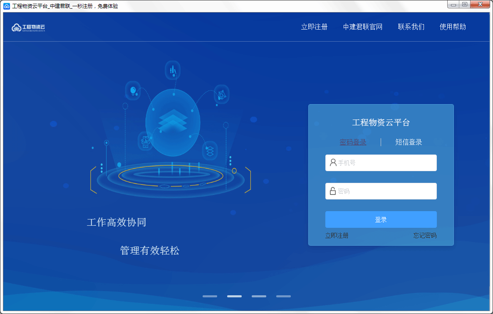Open the 中建君联官网 nav link

point(362,27)
